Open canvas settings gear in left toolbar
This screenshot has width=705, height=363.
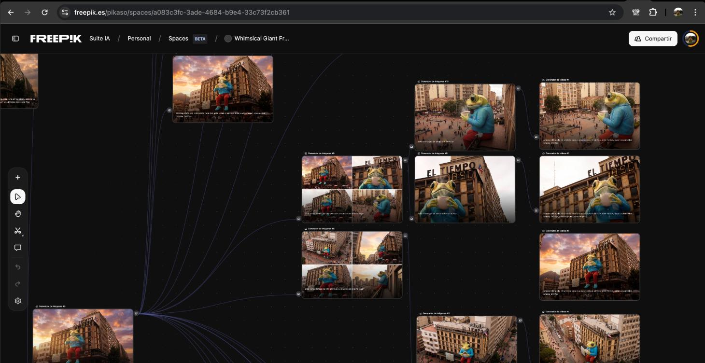[18, 301]
